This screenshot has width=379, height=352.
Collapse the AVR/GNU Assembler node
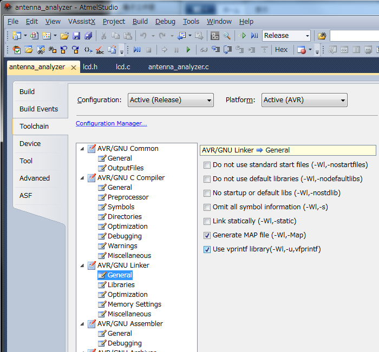(82, 324)
